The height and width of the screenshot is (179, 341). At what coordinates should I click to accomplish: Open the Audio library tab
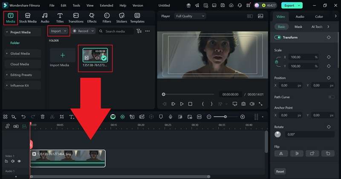pos(45,18)
